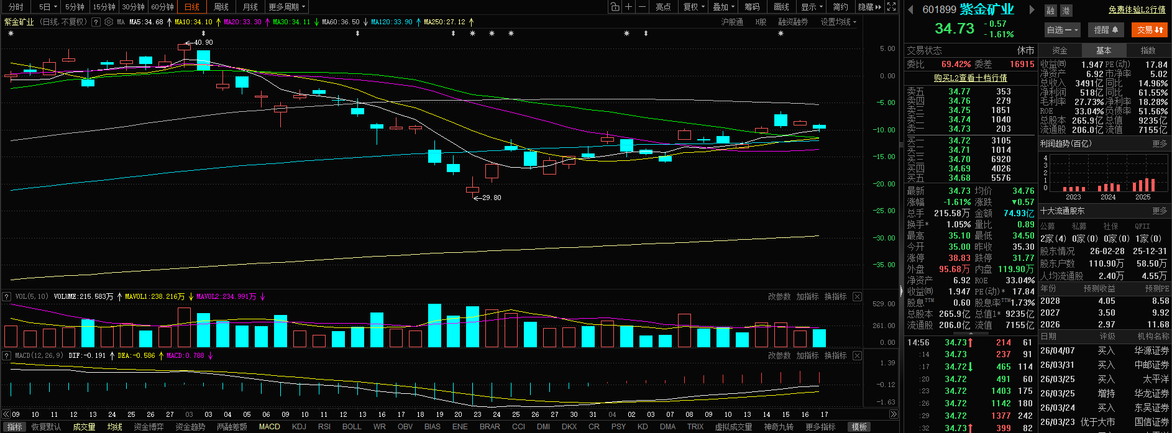This screenshot has height=433, width=1172.
Task: Zoom in chart with plus icon
Action: [628, 7]
